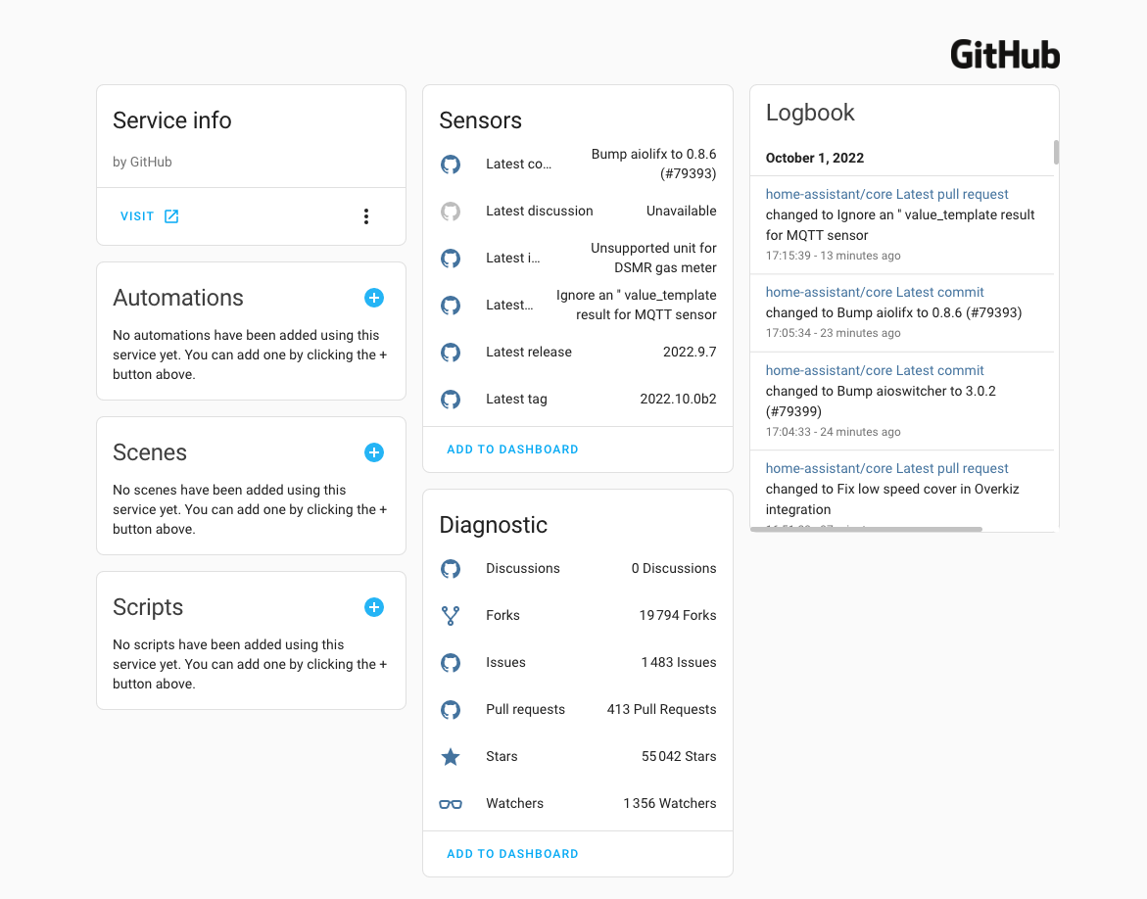Click the GitHub logo at top right
Viewport: 1147px width, 899px height.
coord(1005,55)
